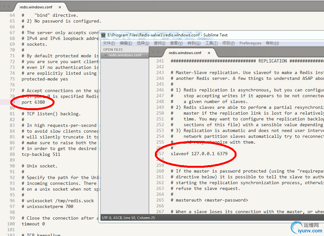Click status bar text 'UTF-8, ASCII, Line 10, Column 25'
Image resolution: width=324 pixels, height=236 pixels.
pyautogui.click(x=128, y=218)
